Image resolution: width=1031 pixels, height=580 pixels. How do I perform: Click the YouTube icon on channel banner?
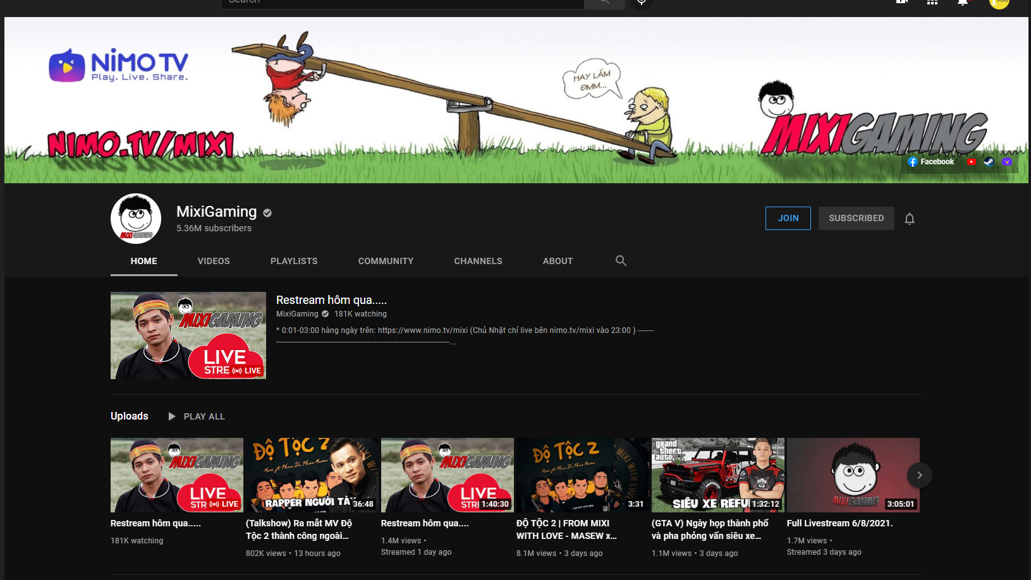[972, 162]
